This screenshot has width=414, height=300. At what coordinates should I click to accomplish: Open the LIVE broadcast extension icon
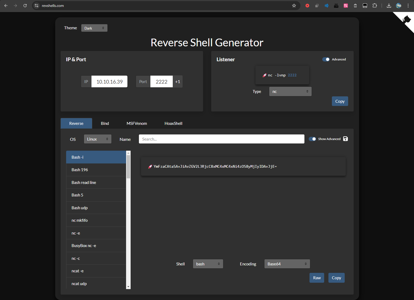336,6
